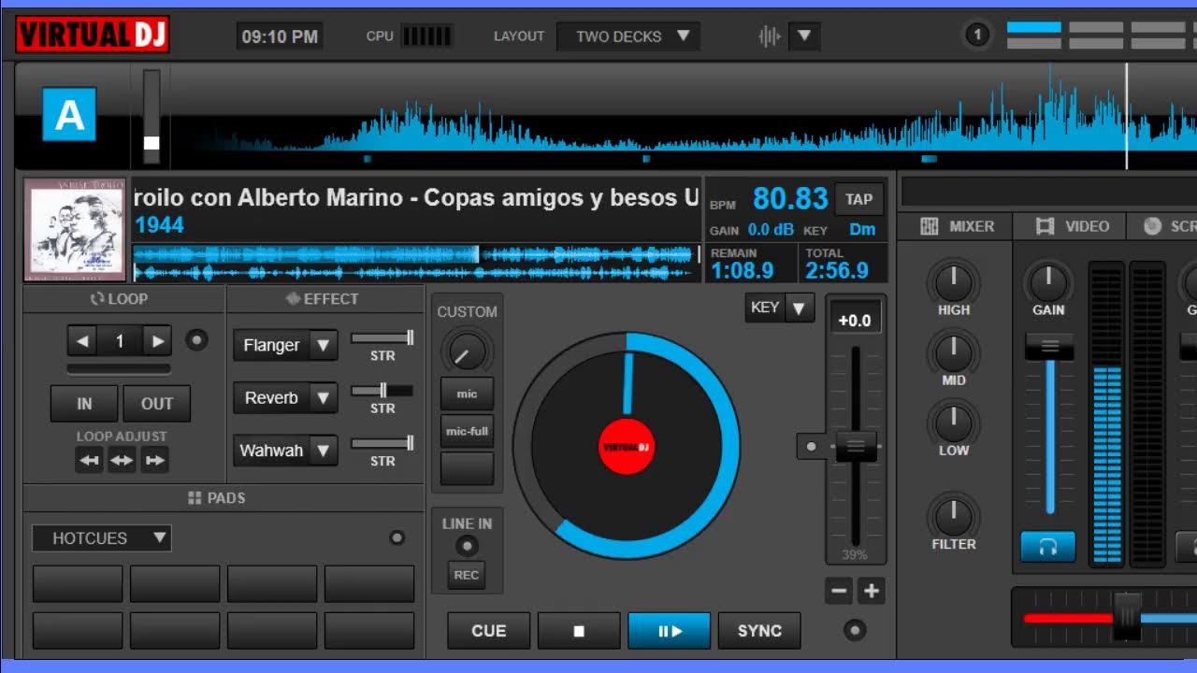This screenshot has height=673, width=1197.
Task: Click the waveform zoom slider handle
Action: click(x=151, y=143)
